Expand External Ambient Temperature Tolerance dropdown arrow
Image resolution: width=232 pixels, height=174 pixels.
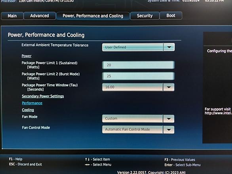pos(169,47)
